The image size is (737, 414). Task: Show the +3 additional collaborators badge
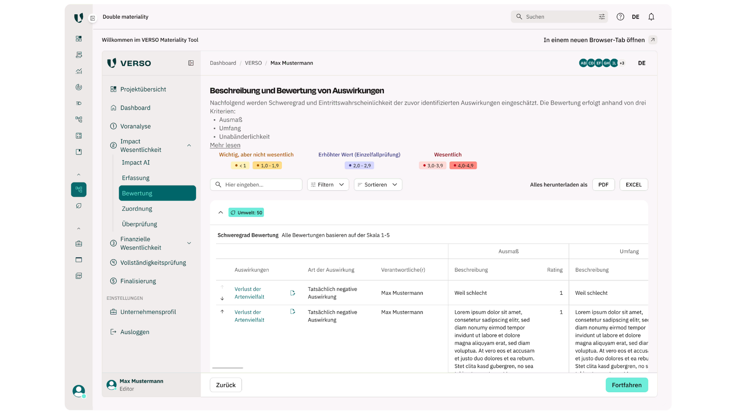pyautogui.click(x=622, y=63)
